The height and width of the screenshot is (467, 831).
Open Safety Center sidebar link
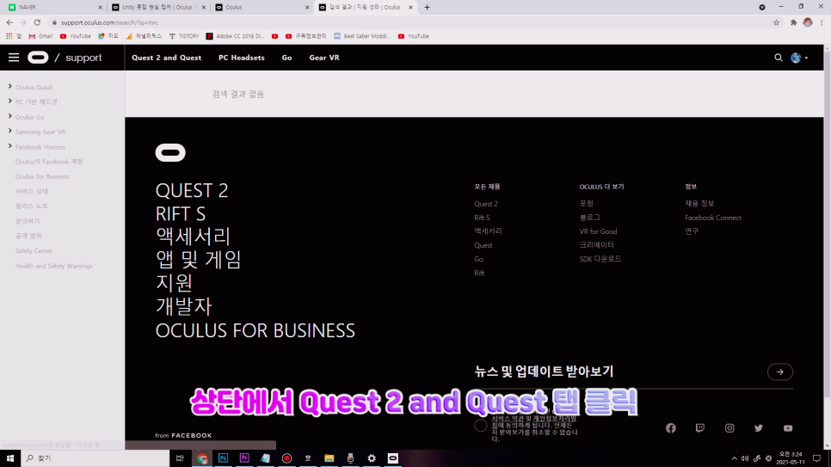[x=34, y=251]
